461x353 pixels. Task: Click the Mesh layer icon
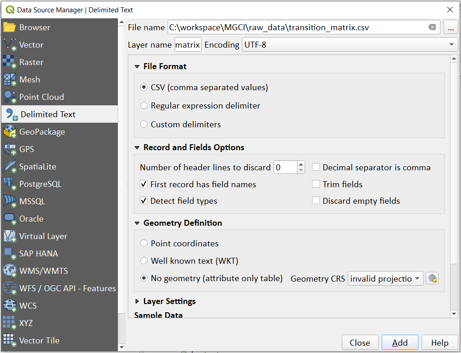[x=10, y=79]
